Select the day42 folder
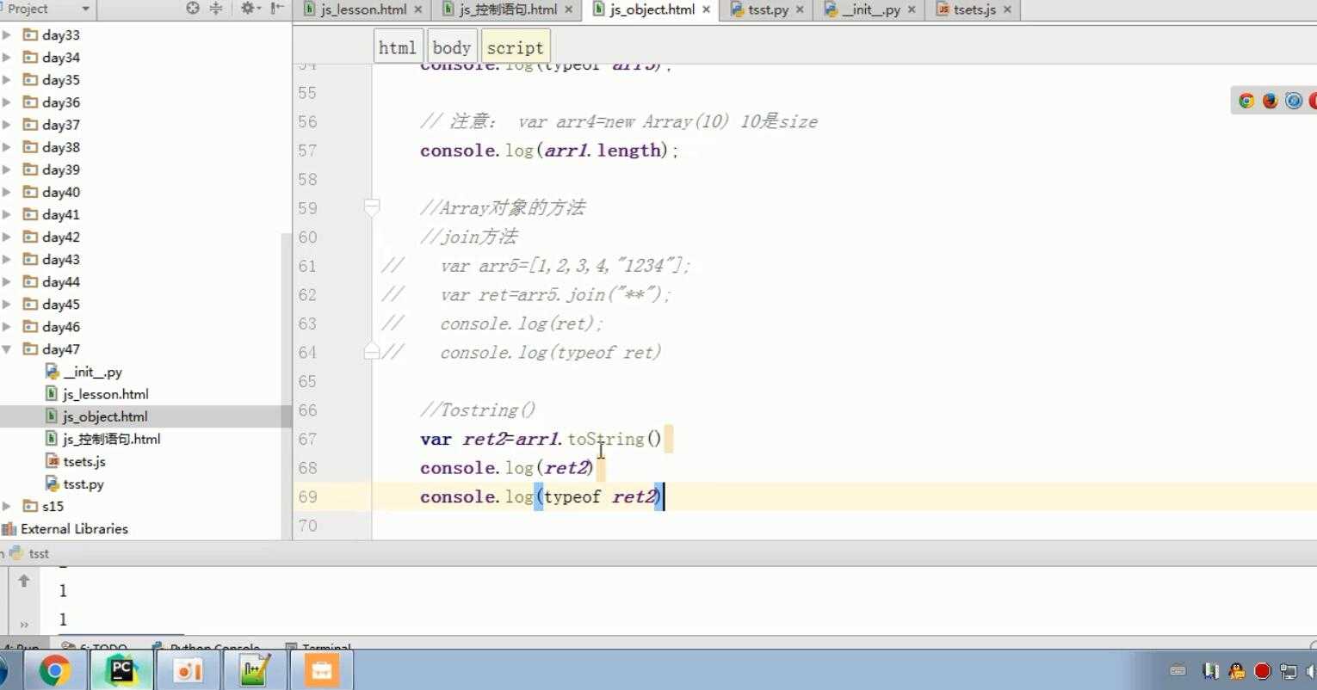1317x690 pixels. point(60,237)
